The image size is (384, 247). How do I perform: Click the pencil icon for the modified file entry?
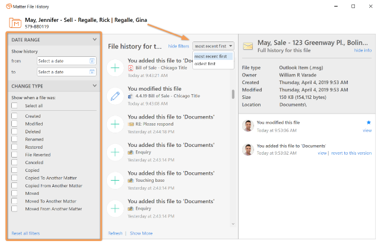(115, 96)
